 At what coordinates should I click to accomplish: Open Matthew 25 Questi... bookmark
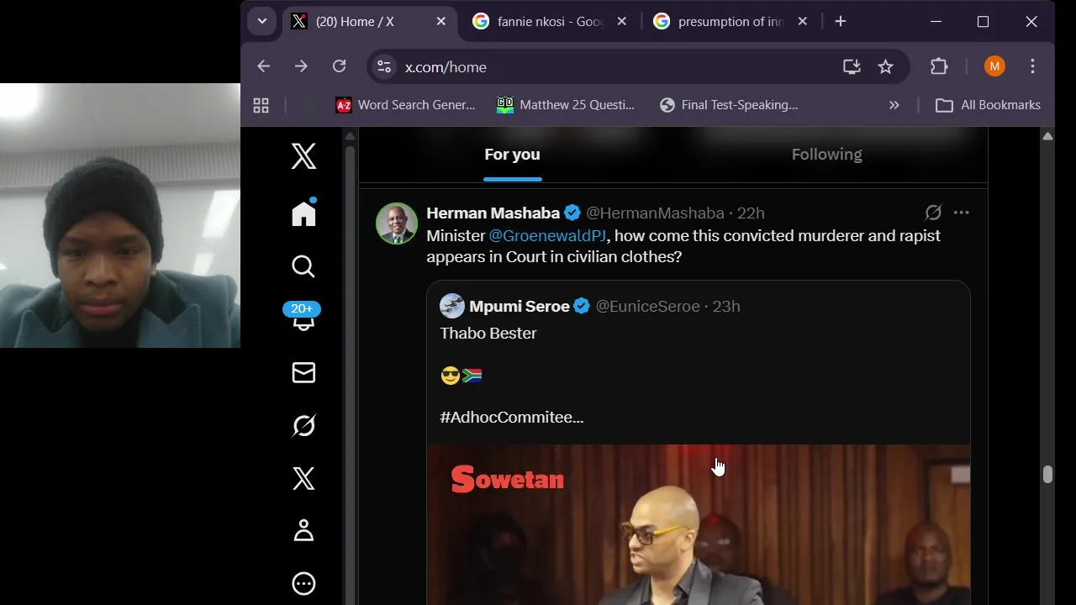(566, 105)
